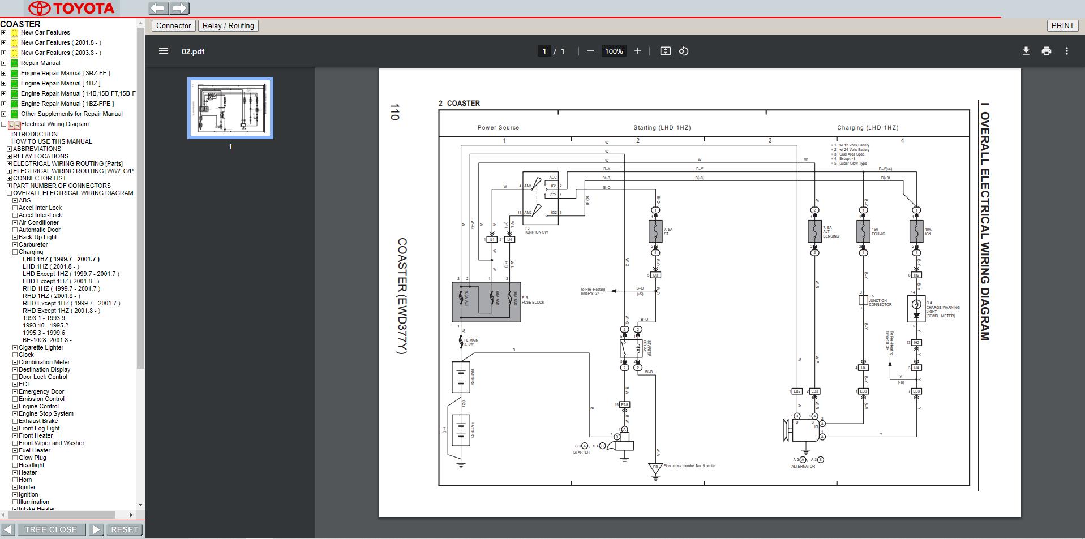Zoom out of the PDF
This screenshot has height=539, width=1085.
tap(590, 51)
